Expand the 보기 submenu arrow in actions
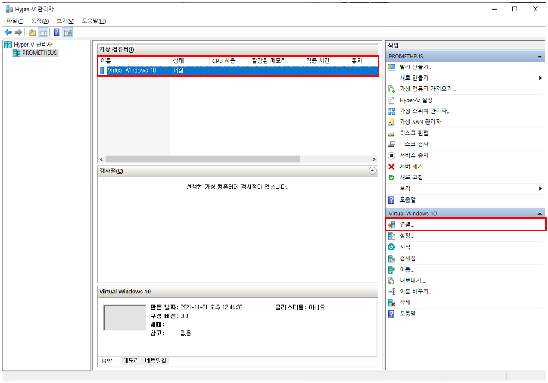This screenshot has height=383, width=548. pos(540,189)
